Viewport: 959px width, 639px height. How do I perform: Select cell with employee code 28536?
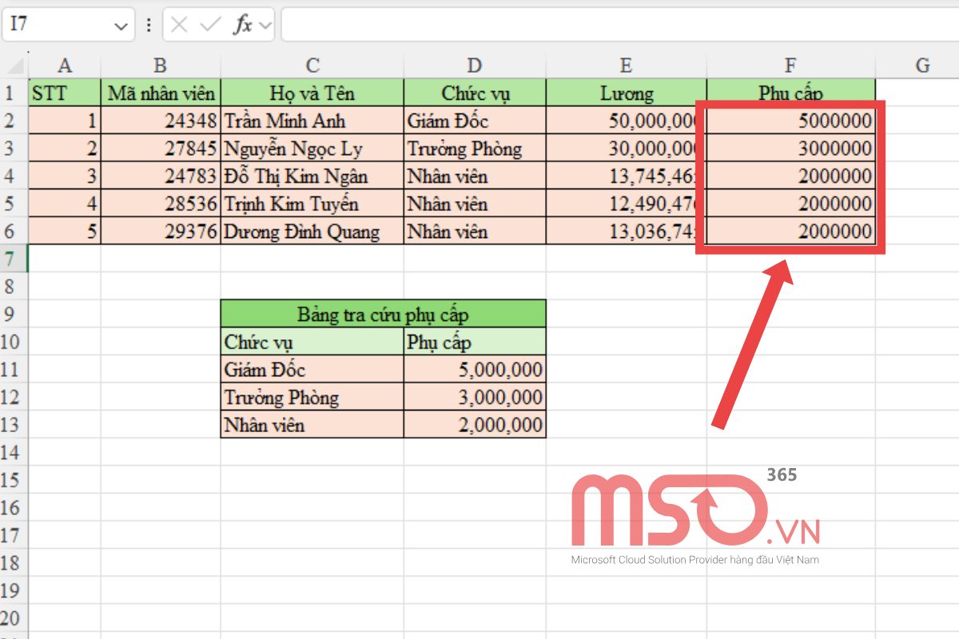tap(161, 204)
